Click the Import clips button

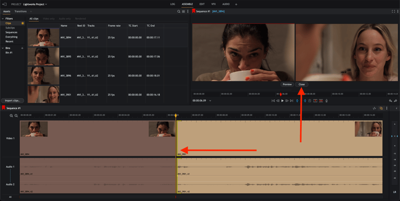[x=12, y=100]
